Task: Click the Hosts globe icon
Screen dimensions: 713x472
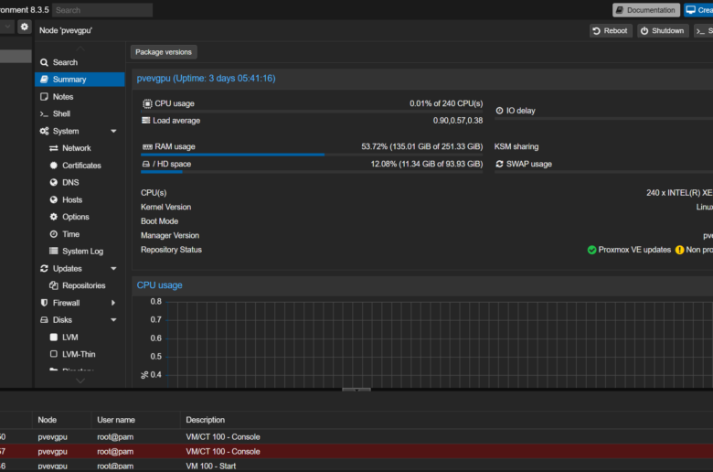Action: [54, 199]
